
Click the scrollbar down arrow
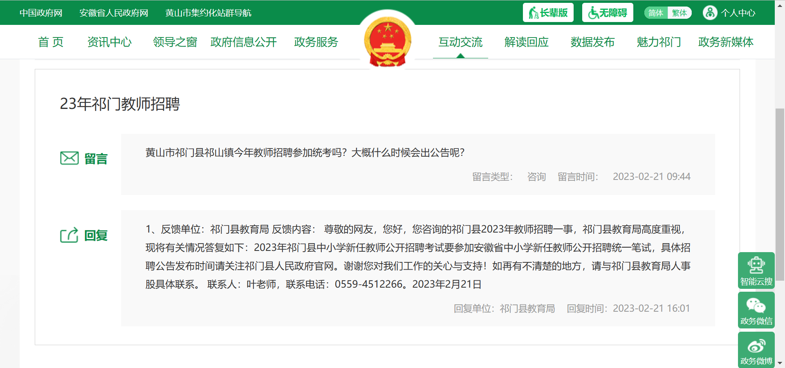780,363
